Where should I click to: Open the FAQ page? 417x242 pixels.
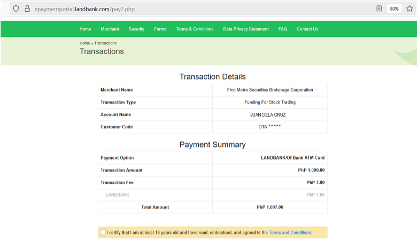click(x=283, y=29)
